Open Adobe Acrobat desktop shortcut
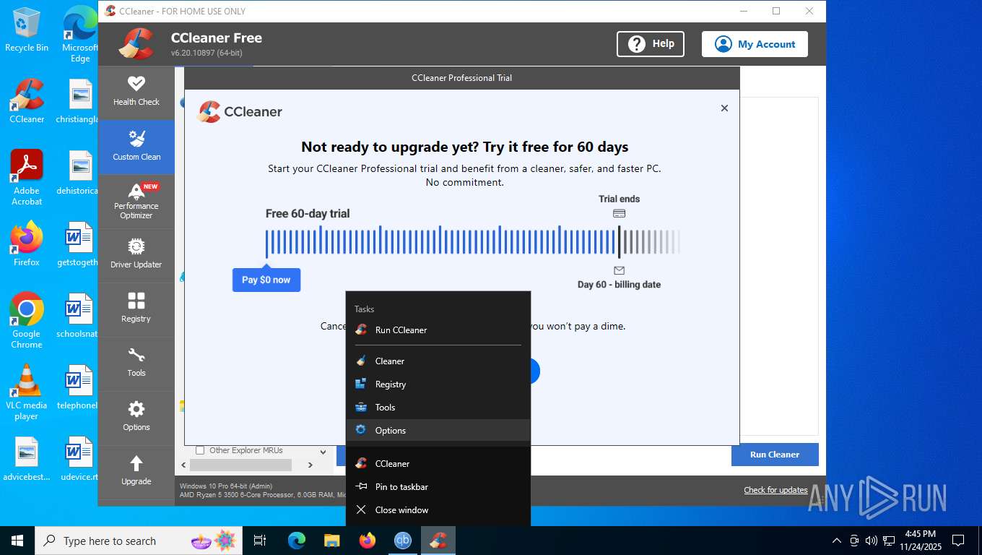The image size is (982, 555). click(x=27, y=177)
